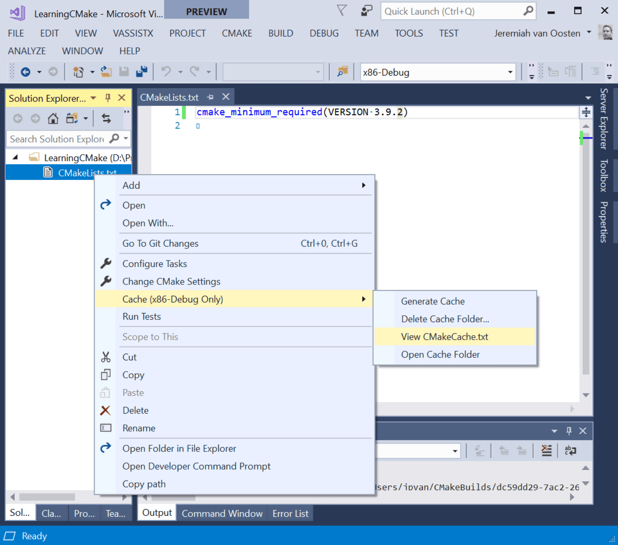Close the Solution Explorer panel
The height and width of the screenshot is (545, 618).
(122, 98)
